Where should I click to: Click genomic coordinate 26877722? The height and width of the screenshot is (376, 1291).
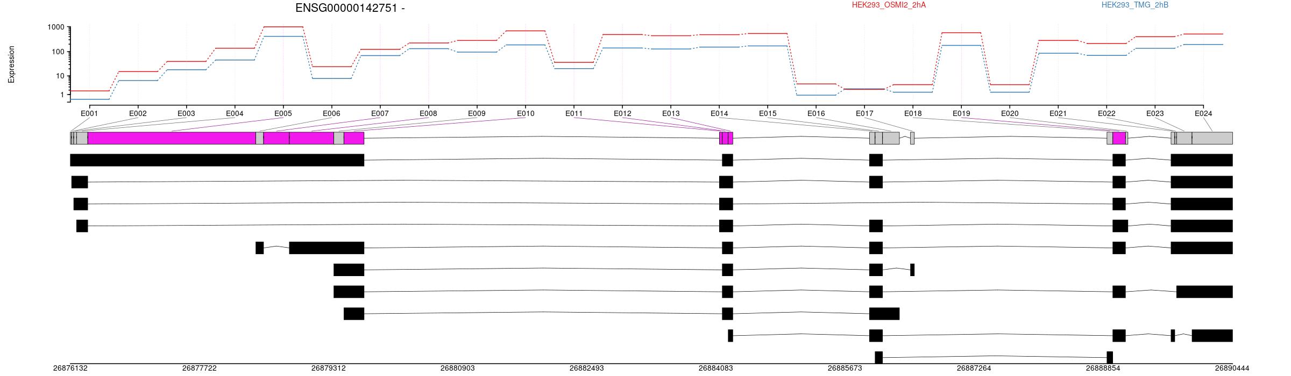[x=200, y=368]
